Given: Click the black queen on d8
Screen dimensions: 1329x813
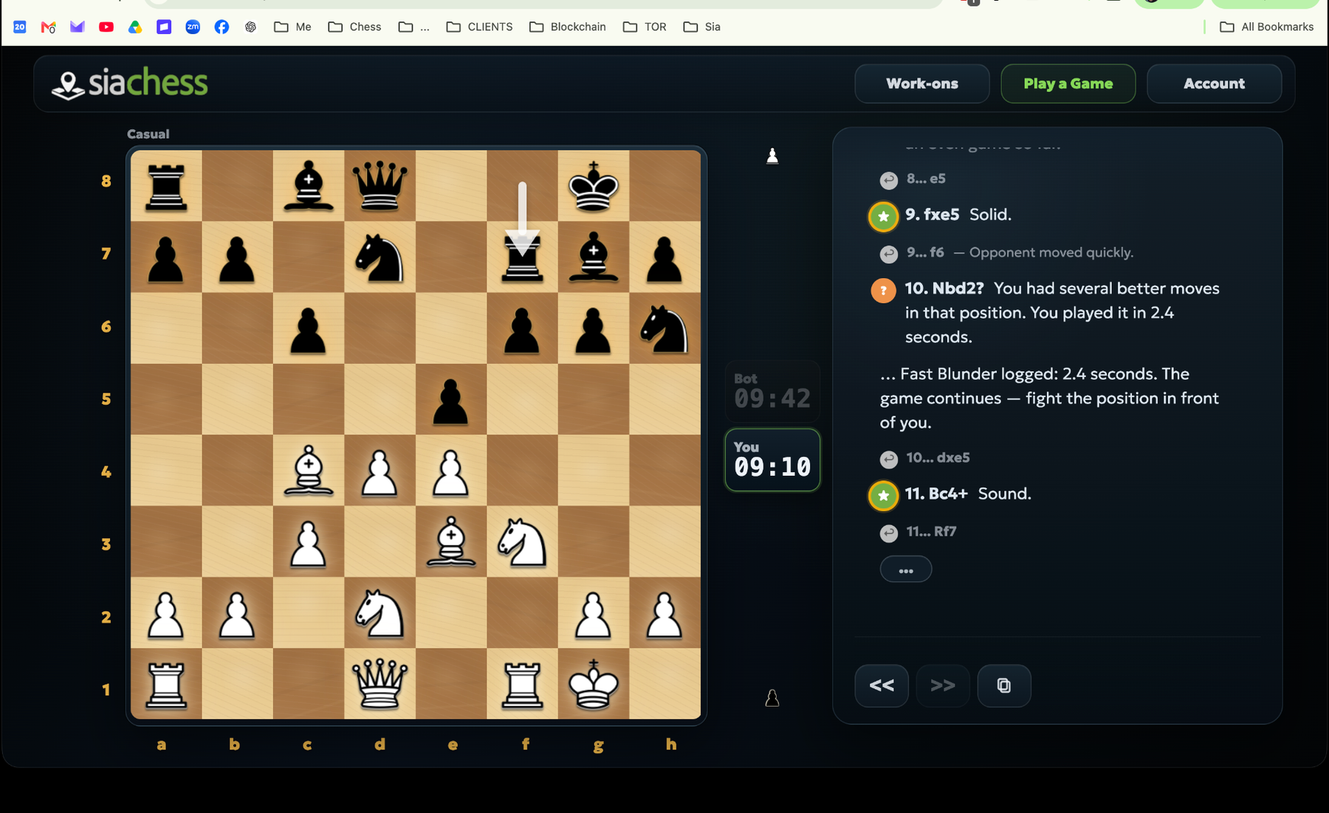Looking at the screenshot, I should 380,186.
